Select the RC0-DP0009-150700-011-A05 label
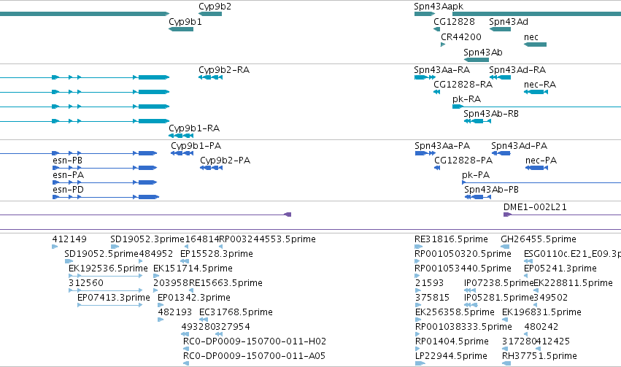The height and width of the screenshot is (367, 621). pyautogui.click(x=254, y=356)
